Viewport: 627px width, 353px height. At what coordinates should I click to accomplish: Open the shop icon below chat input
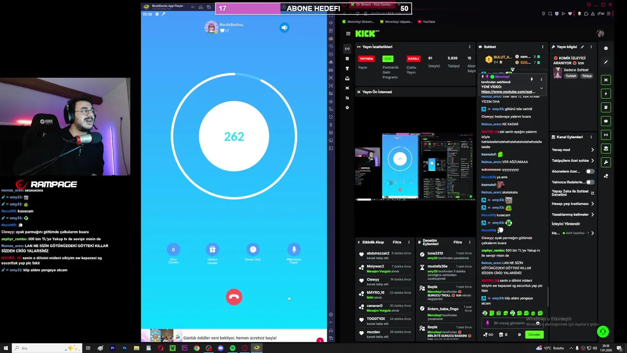[501, 334]
